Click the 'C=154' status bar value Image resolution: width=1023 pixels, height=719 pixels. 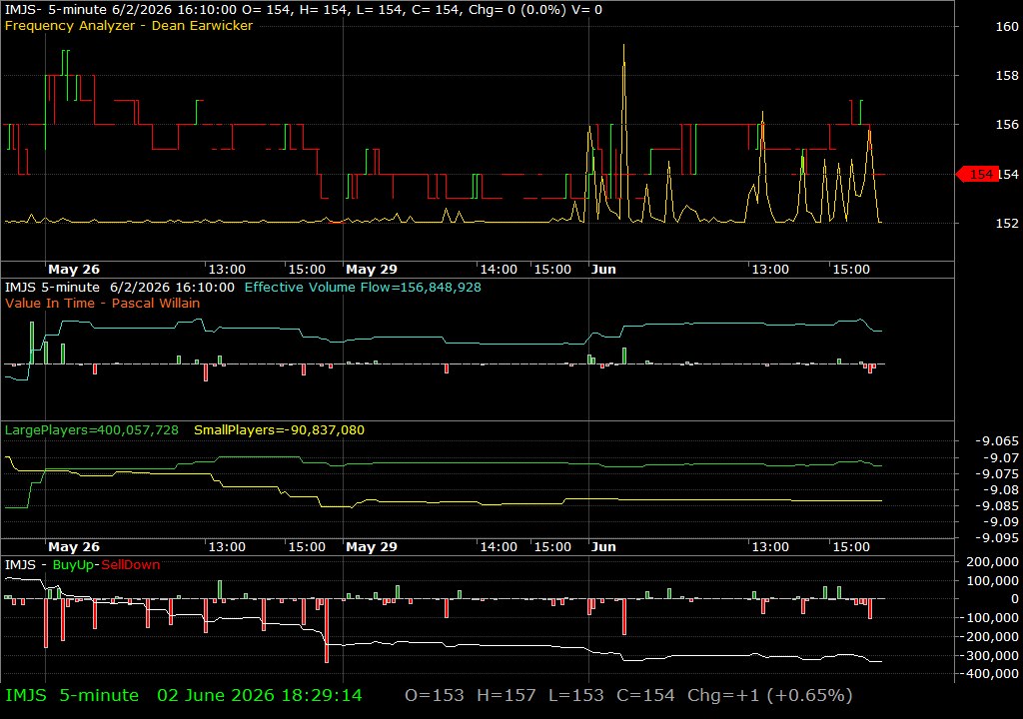coord(646,695)
